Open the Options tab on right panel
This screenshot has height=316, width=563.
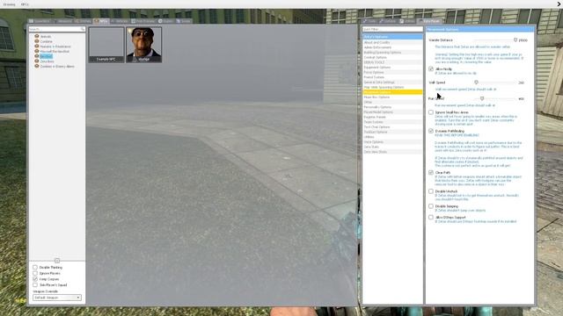coord(388,21)
